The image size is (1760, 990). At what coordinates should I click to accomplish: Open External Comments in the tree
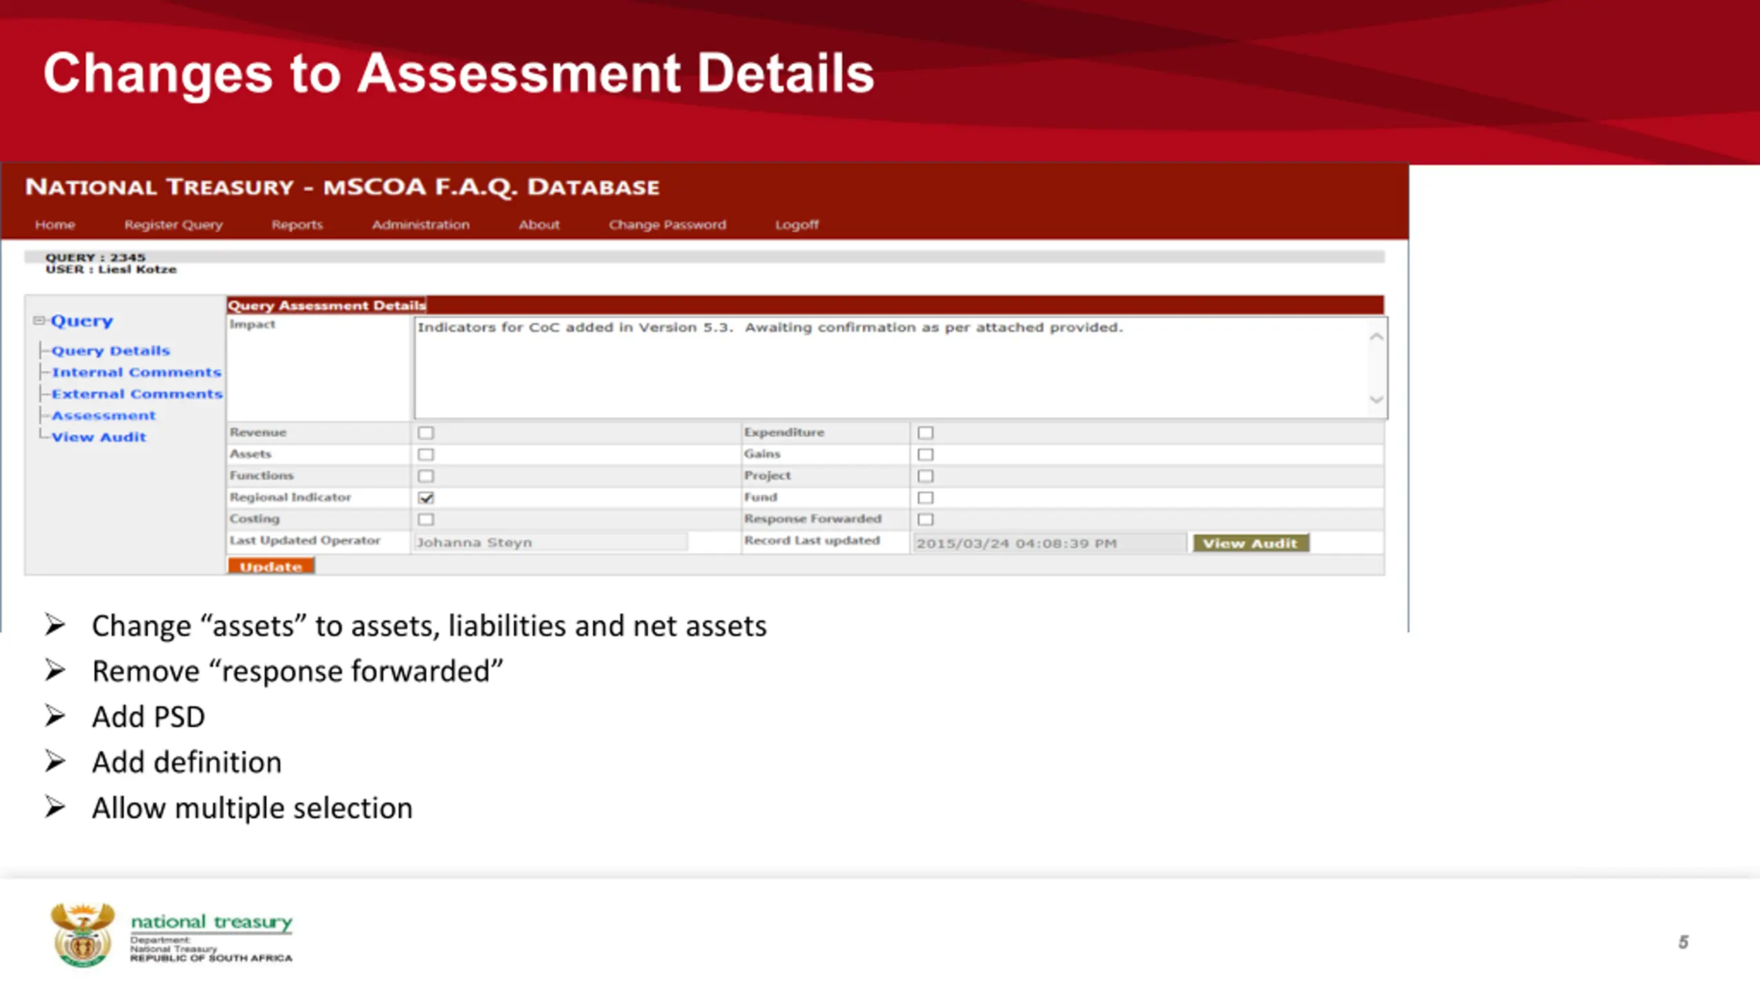(137, 394)
